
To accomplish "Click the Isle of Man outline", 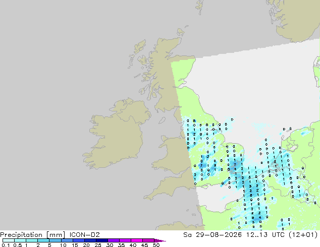I will point(162,120).
